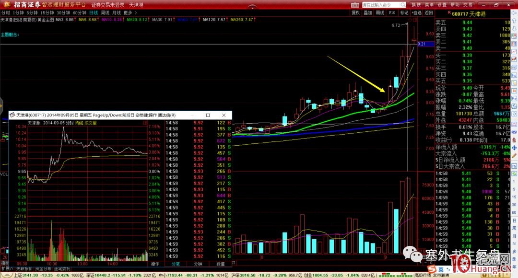The width and height of the screenshot is (518, 278).
Task: Click the 换肤 skin button
Action: 416,5
